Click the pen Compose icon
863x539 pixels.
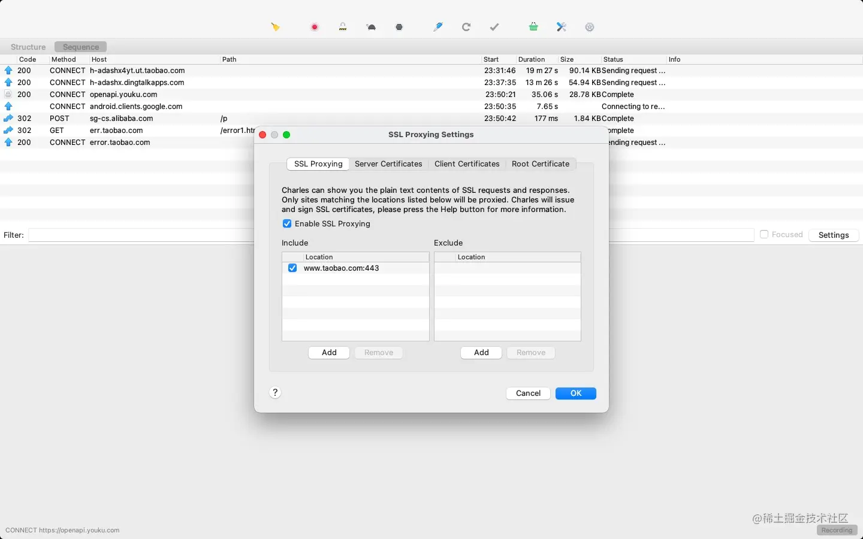(x=438, y=27)
